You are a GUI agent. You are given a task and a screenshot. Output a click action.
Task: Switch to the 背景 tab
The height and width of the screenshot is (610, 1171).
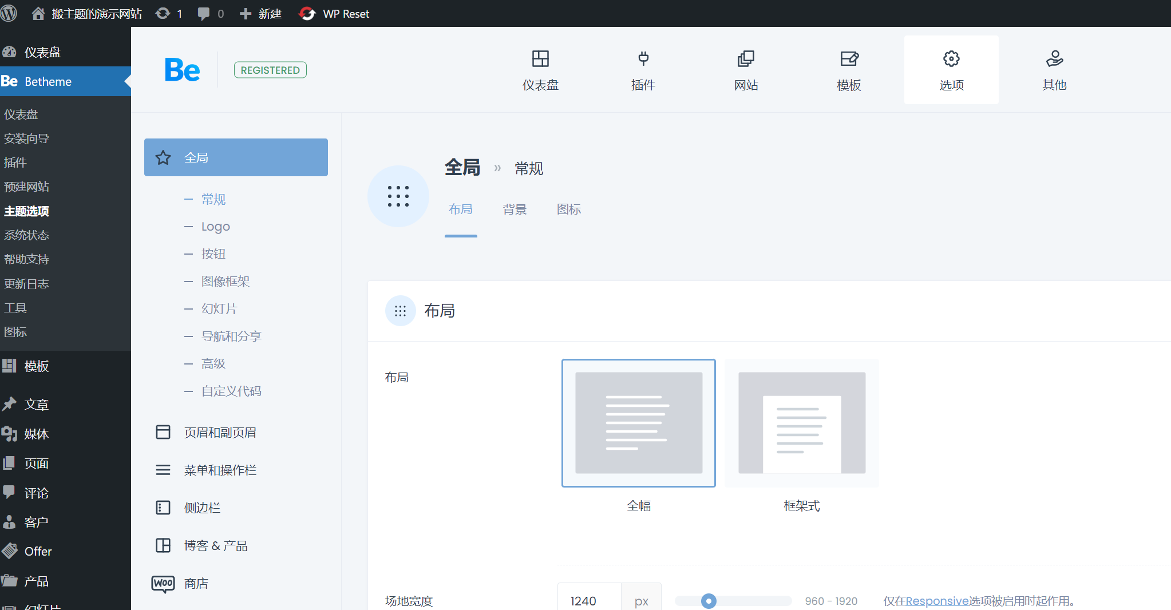(515, 209)
